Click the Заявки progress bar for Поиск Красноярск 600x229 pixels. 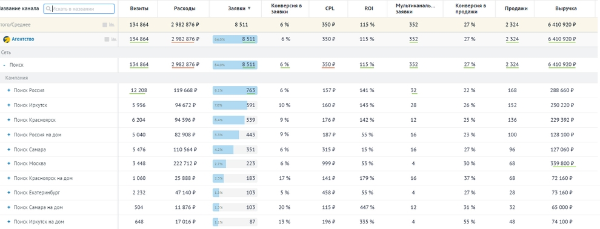point(235,120)
